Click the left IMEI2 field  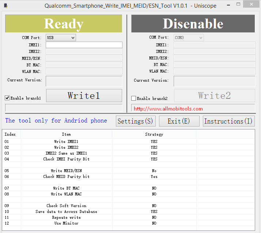[84, 51]
